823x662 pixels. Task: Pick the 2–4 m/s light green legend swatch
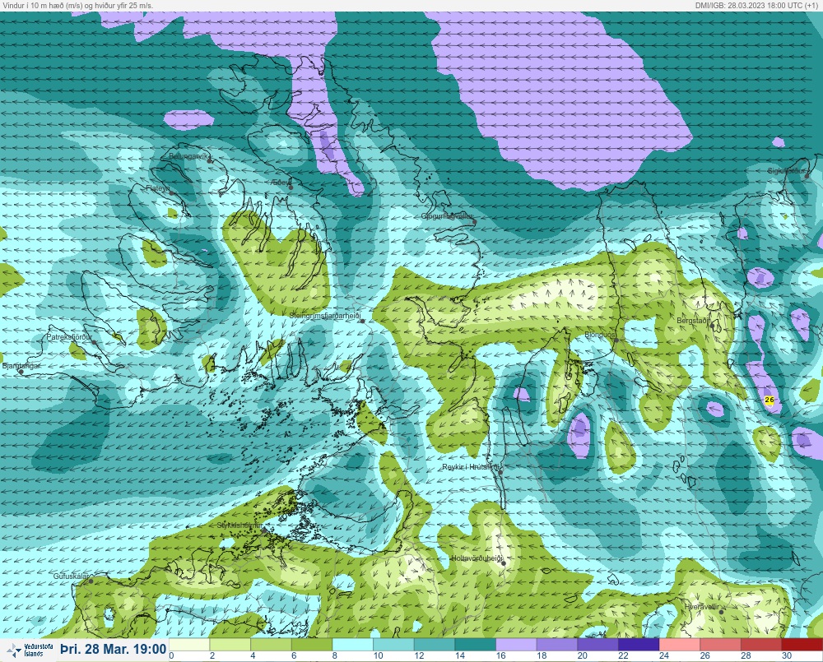click(230, 645)
